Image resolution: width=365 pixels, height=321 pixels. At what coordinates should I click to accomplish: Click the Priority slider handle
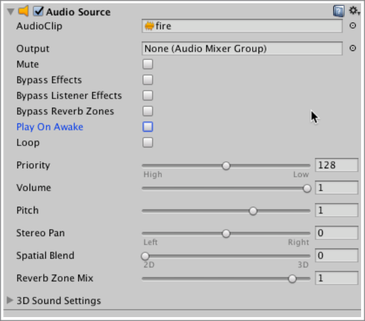tap(226, 166)
